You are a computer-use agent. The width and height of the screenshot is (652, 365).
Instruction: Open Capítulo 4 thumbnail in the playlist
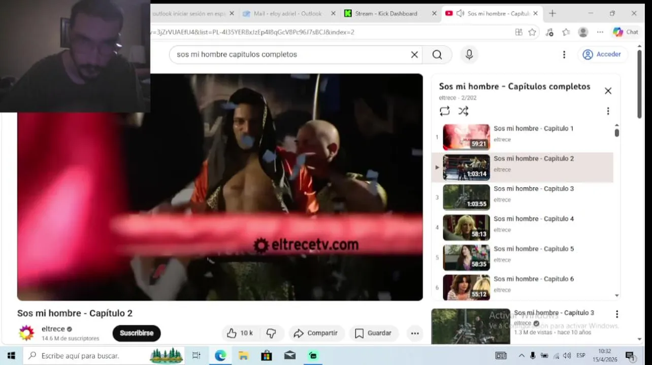[466, 227]
